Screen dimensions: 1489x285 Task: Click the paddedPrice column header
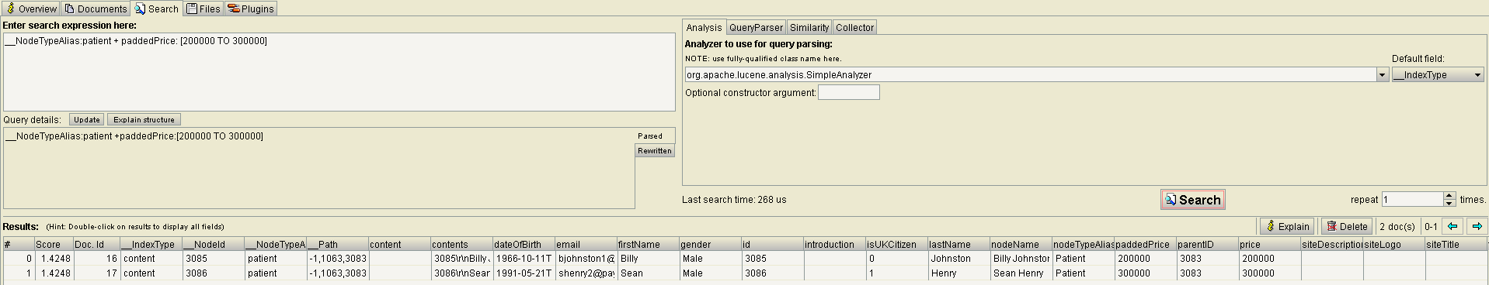[1145, 244]
